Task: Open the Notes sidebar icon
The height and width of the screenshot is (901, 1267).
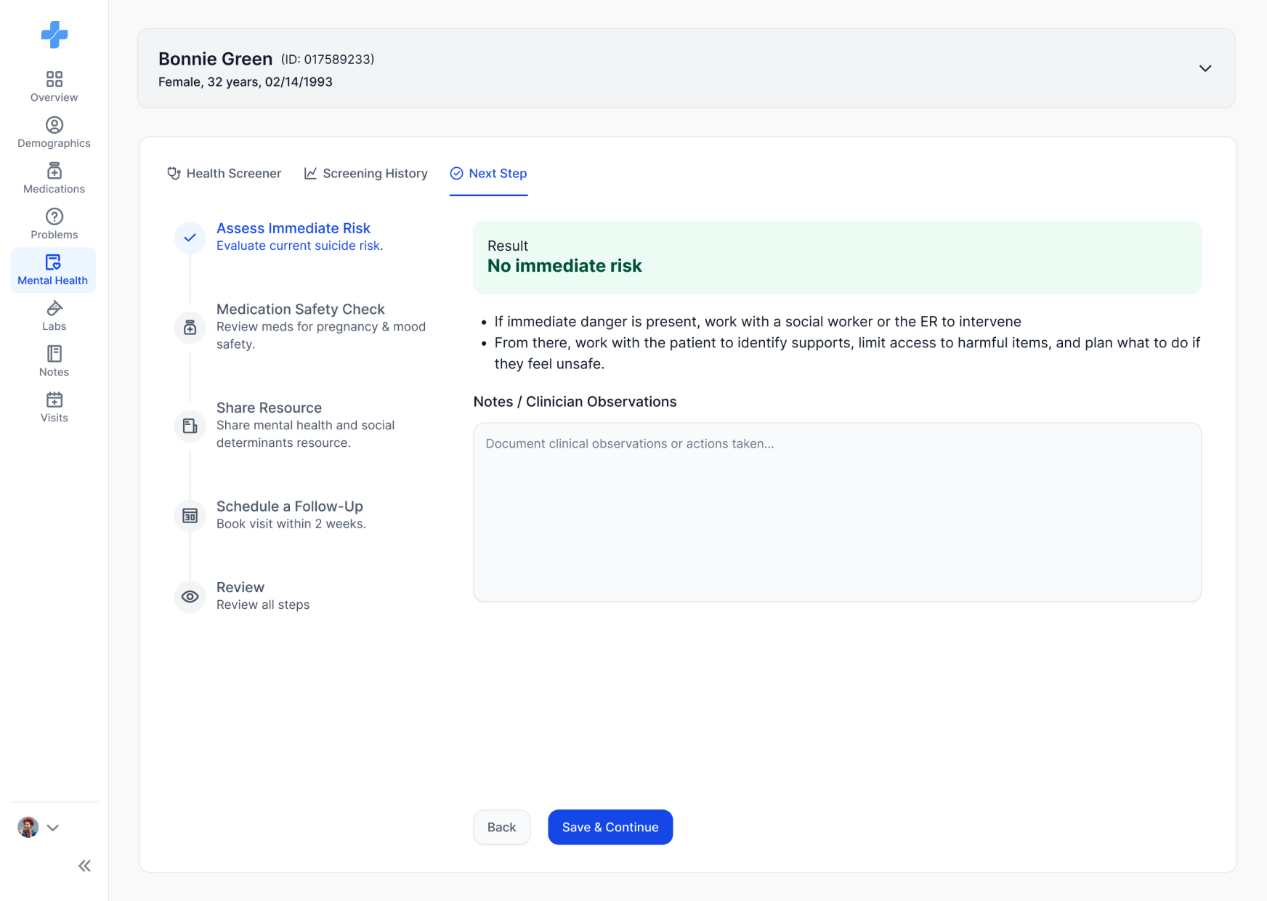Action: pos(54,354)
